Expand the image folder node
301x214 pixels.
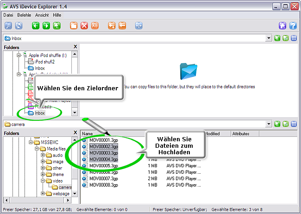(x=43, y=162)
